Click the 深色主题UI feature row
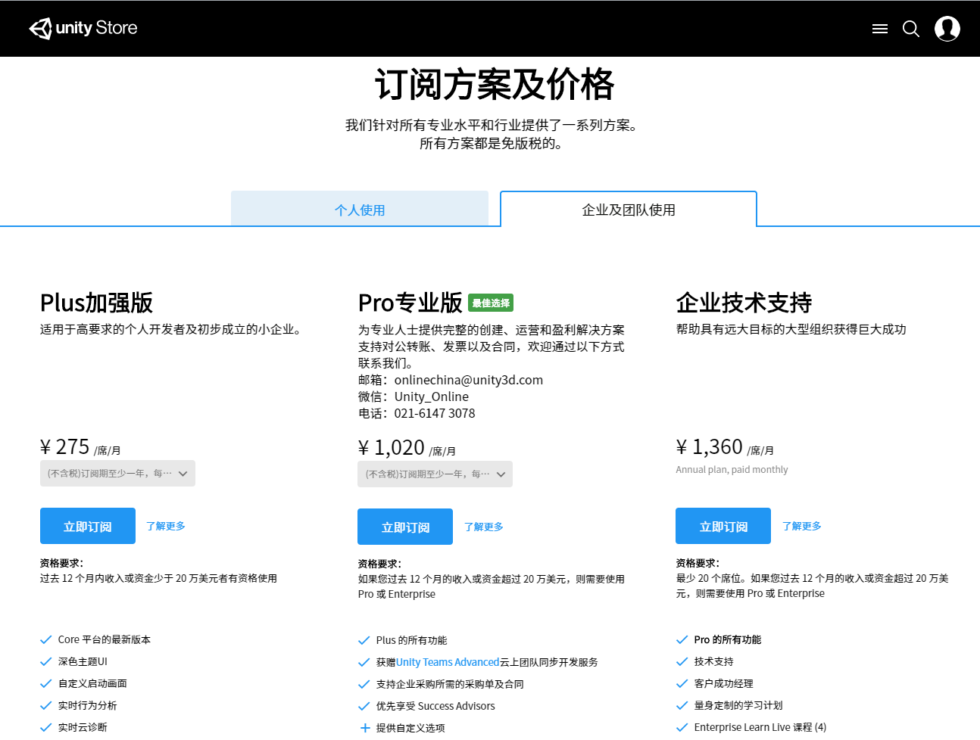The width and height of the screenshot is (980, 740). click(73, 662)
